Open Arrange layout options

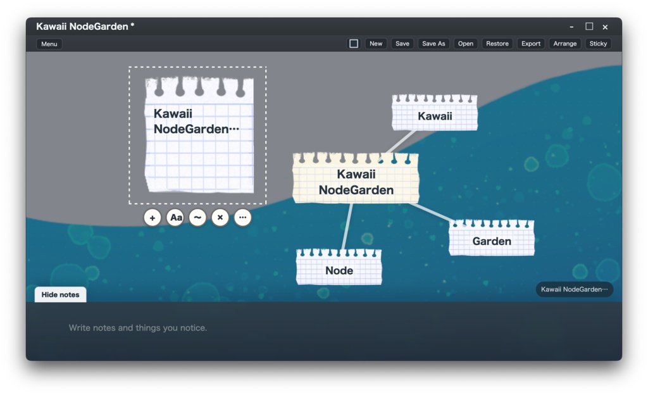565,44
